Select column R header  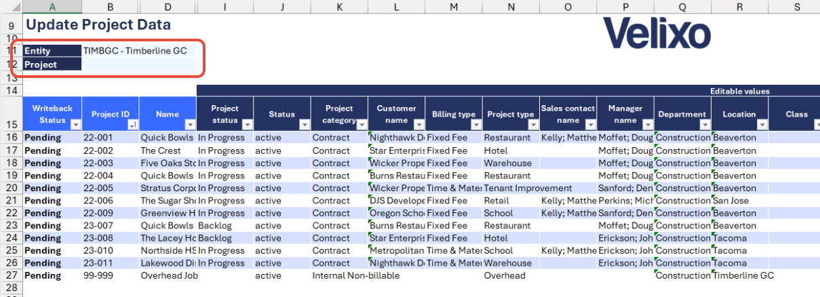[739, 7]
